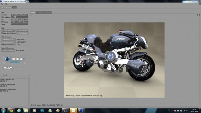
Task: Click the Cinebench taskbar icon
Action: click(x=81, y=111)
